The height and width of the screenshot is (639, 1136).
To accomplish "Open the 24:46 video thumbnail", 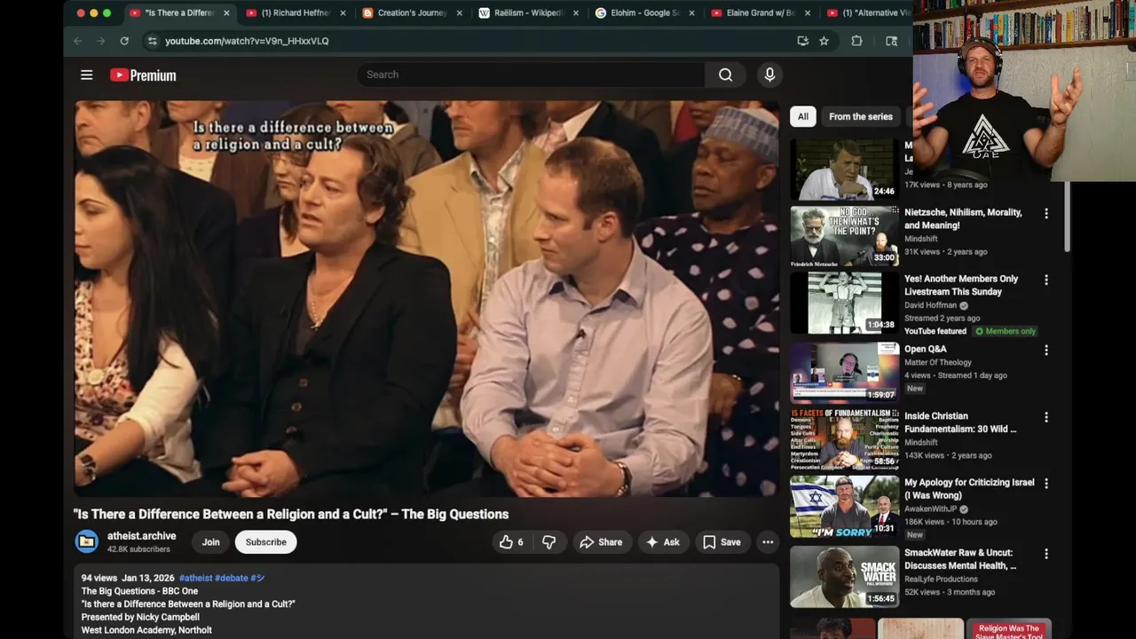I will point(844,169).
